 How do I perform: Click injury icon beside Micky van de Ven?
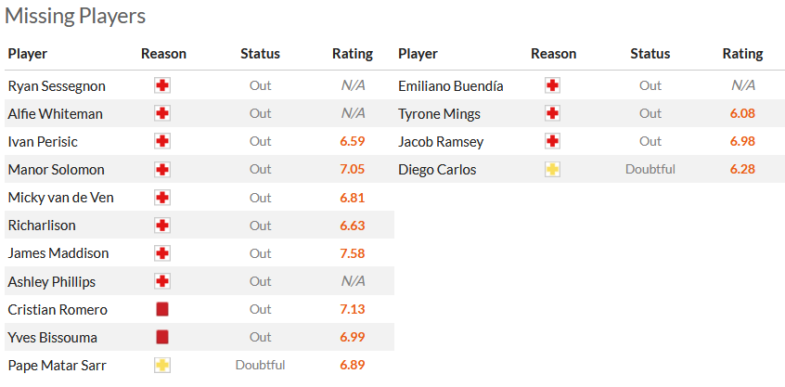(163, 197)
